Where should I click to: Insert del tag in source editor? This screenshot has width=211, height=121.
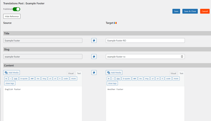coord(32,79)
